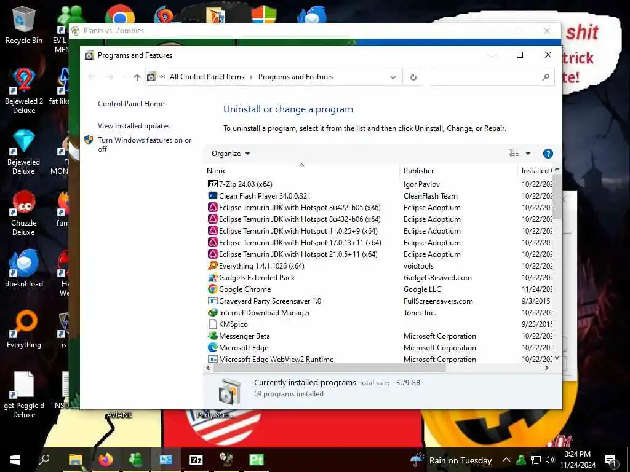Screen dimensions: 630x472
Task: Select the Internet Download Manager icon
Action: click(x=212, y=312)
